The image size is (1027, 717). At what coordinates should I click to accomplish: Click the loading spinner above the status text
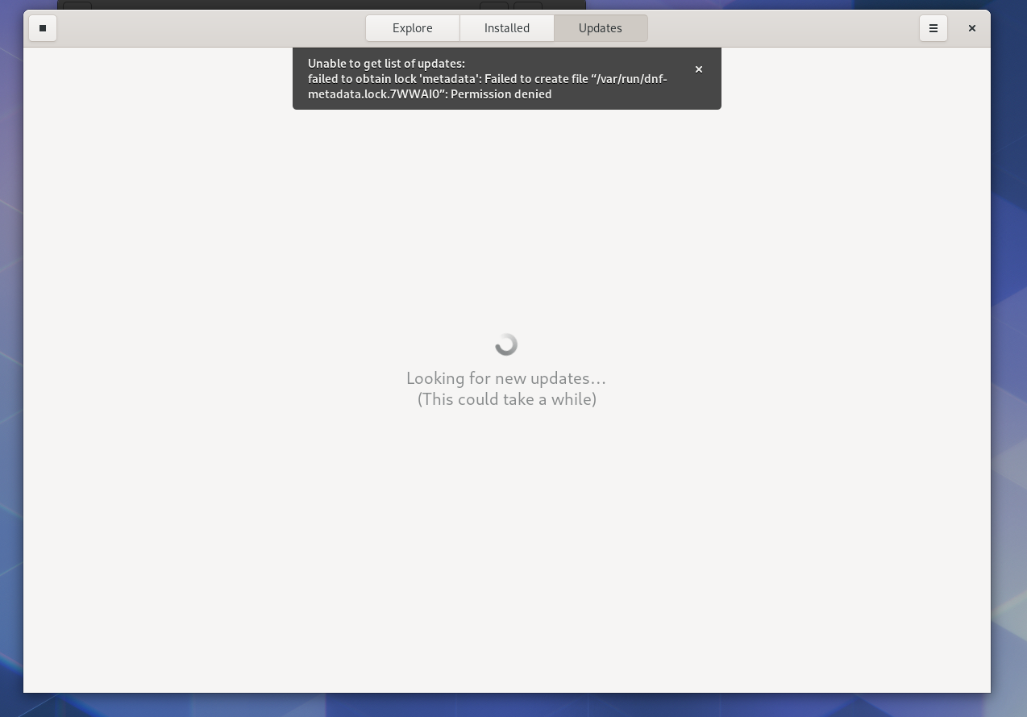(506, 344)
